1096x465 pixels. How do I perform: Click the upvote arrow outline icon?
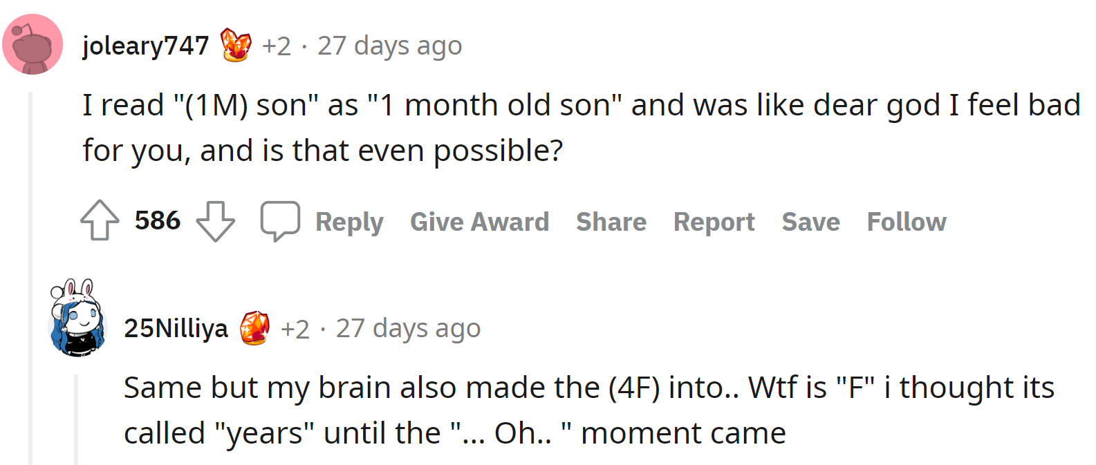pos(99,221)
